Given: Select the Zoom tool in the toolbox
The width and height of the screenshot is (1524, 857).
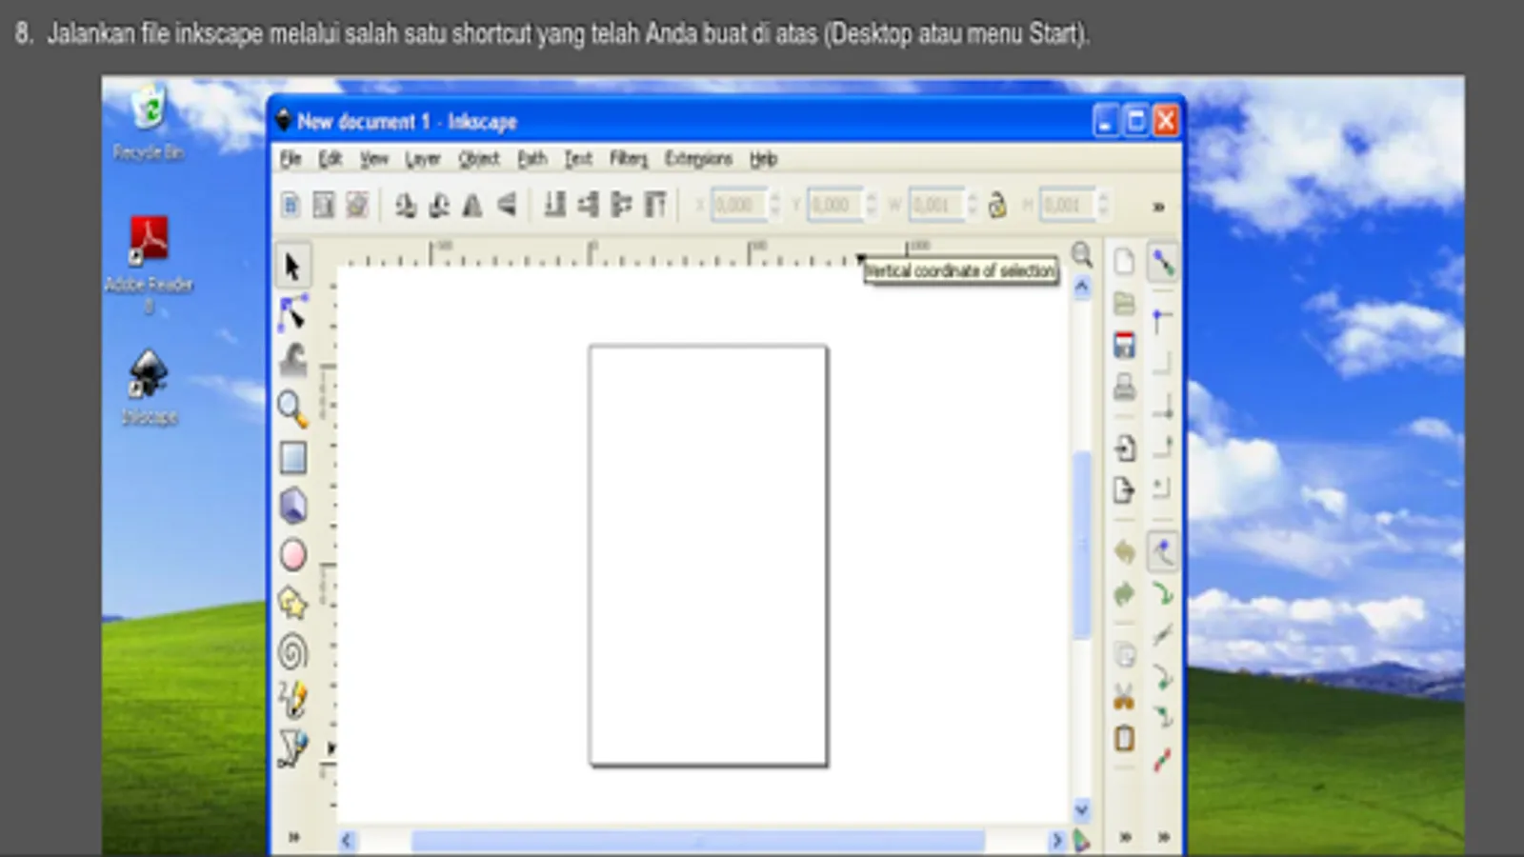Looking at the screenshot, I should pos(292,409).
